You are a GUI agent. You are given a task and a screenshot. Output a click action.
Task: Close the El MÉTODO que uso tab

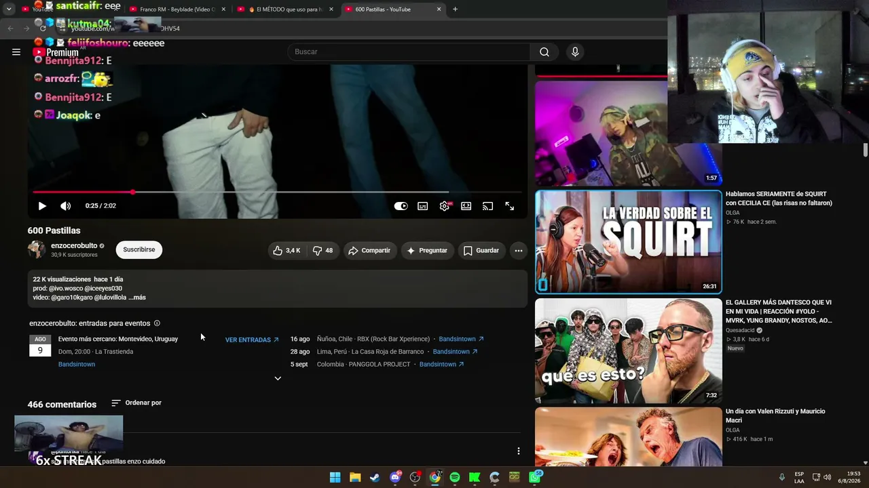[331, 9]
